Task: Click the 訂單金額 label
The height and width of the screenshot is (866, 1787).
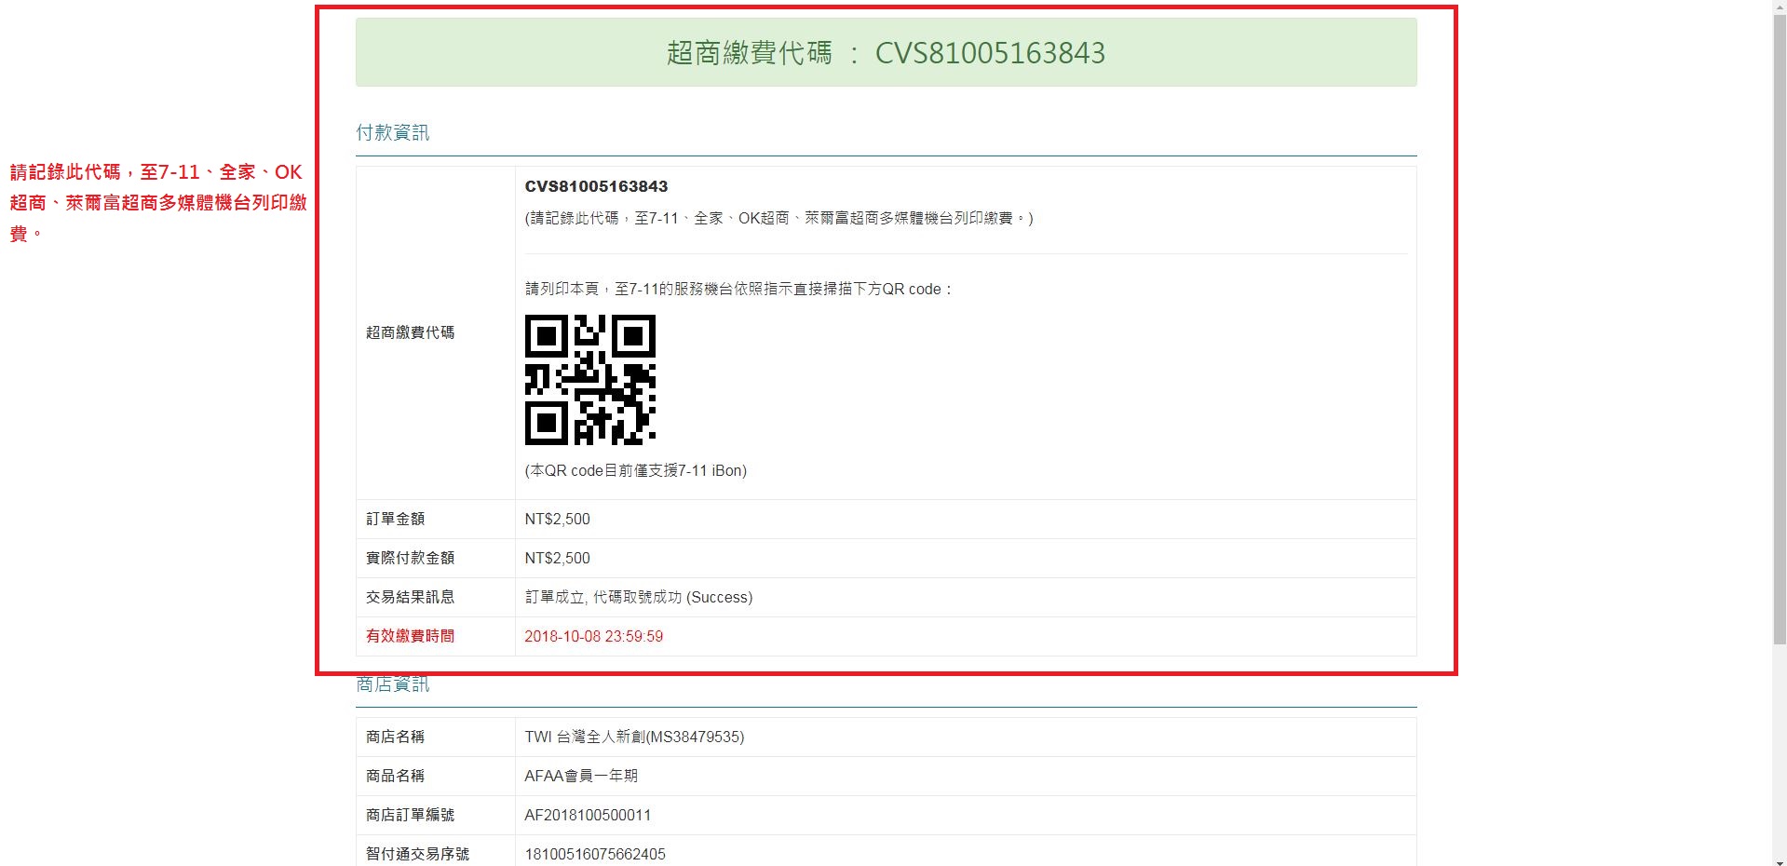Action: click(x=395, y=519)
